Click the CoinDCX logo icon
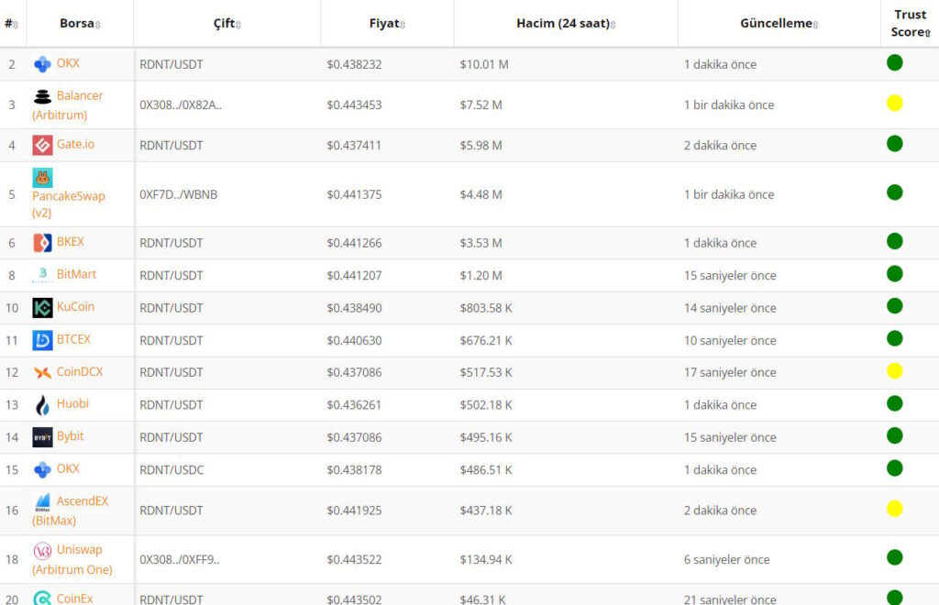The height and width of the screenshot is (605, 939). pos(42,372)
